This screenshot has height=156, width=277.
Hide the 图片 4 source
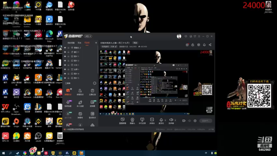pyautogui.click(x=65, y=74)
